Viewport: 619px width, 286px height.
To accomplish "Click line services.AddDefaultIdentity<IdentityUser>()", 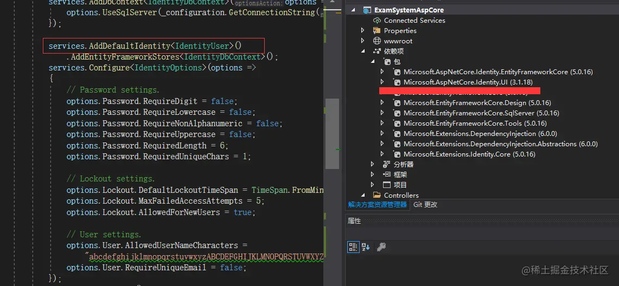I will point(145,46).
